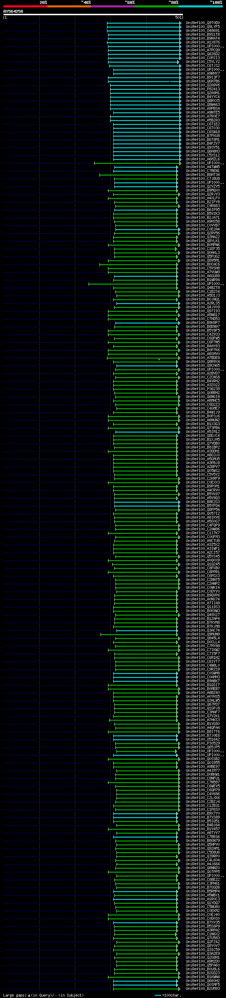Screen dimensions: 226x998
Task: Pick the UniRef100_Q8W463 hit label
Action: (202, 104)
